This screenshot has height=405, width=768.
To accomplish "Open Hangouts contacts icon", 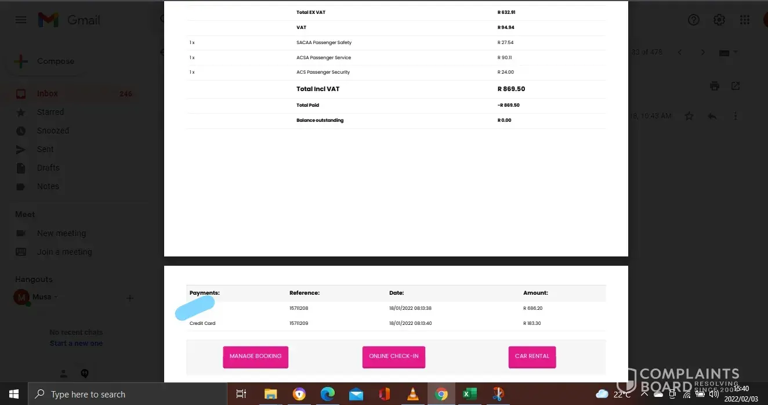I will (64, 374).
